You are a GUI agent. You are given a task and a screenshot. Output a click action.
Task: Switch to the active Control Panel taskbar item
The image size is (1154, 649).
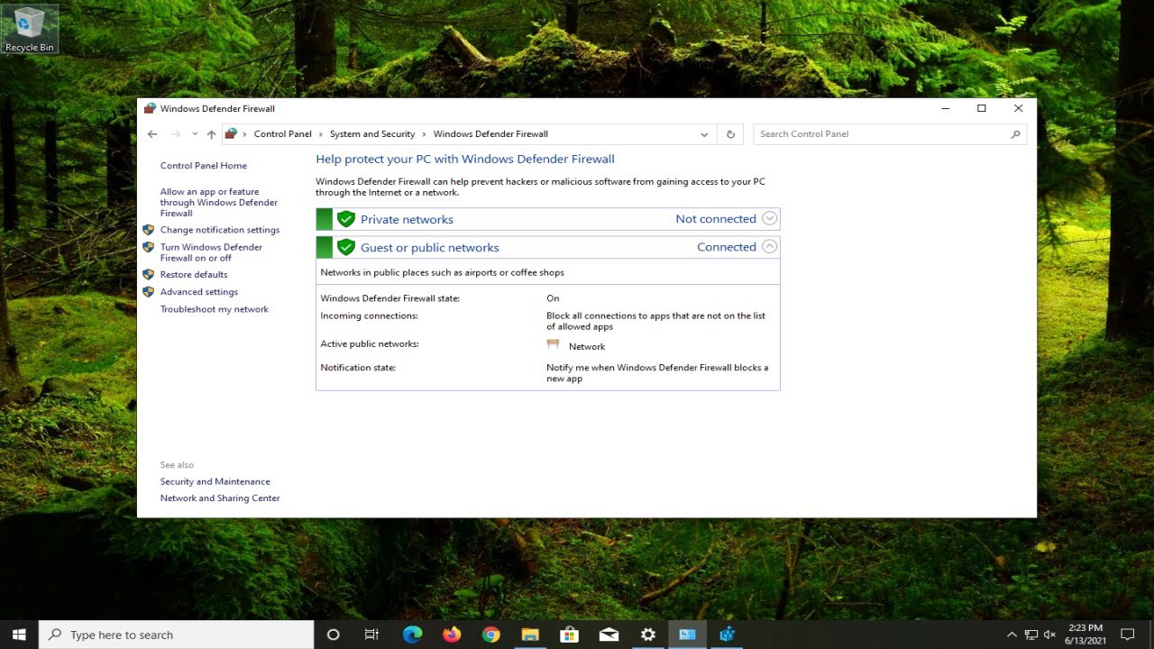coord(687,635)
